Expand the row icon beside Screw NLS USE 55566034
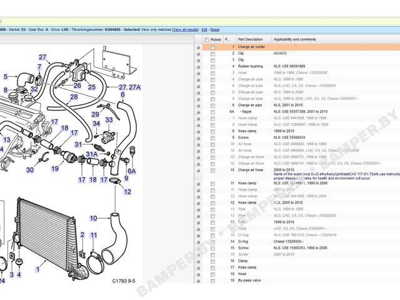The image size is (400, 300). pos(198,138)
